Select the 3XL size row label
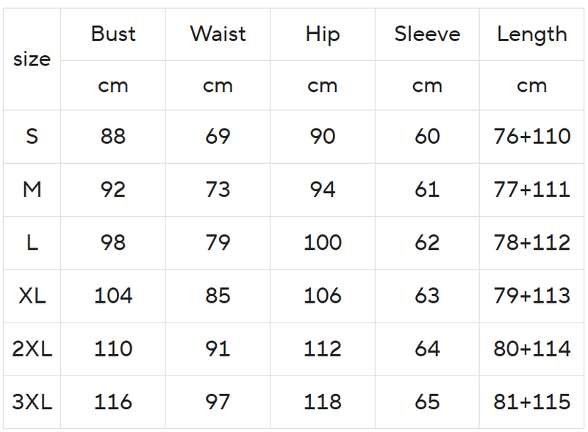 (x=32, y=402)
